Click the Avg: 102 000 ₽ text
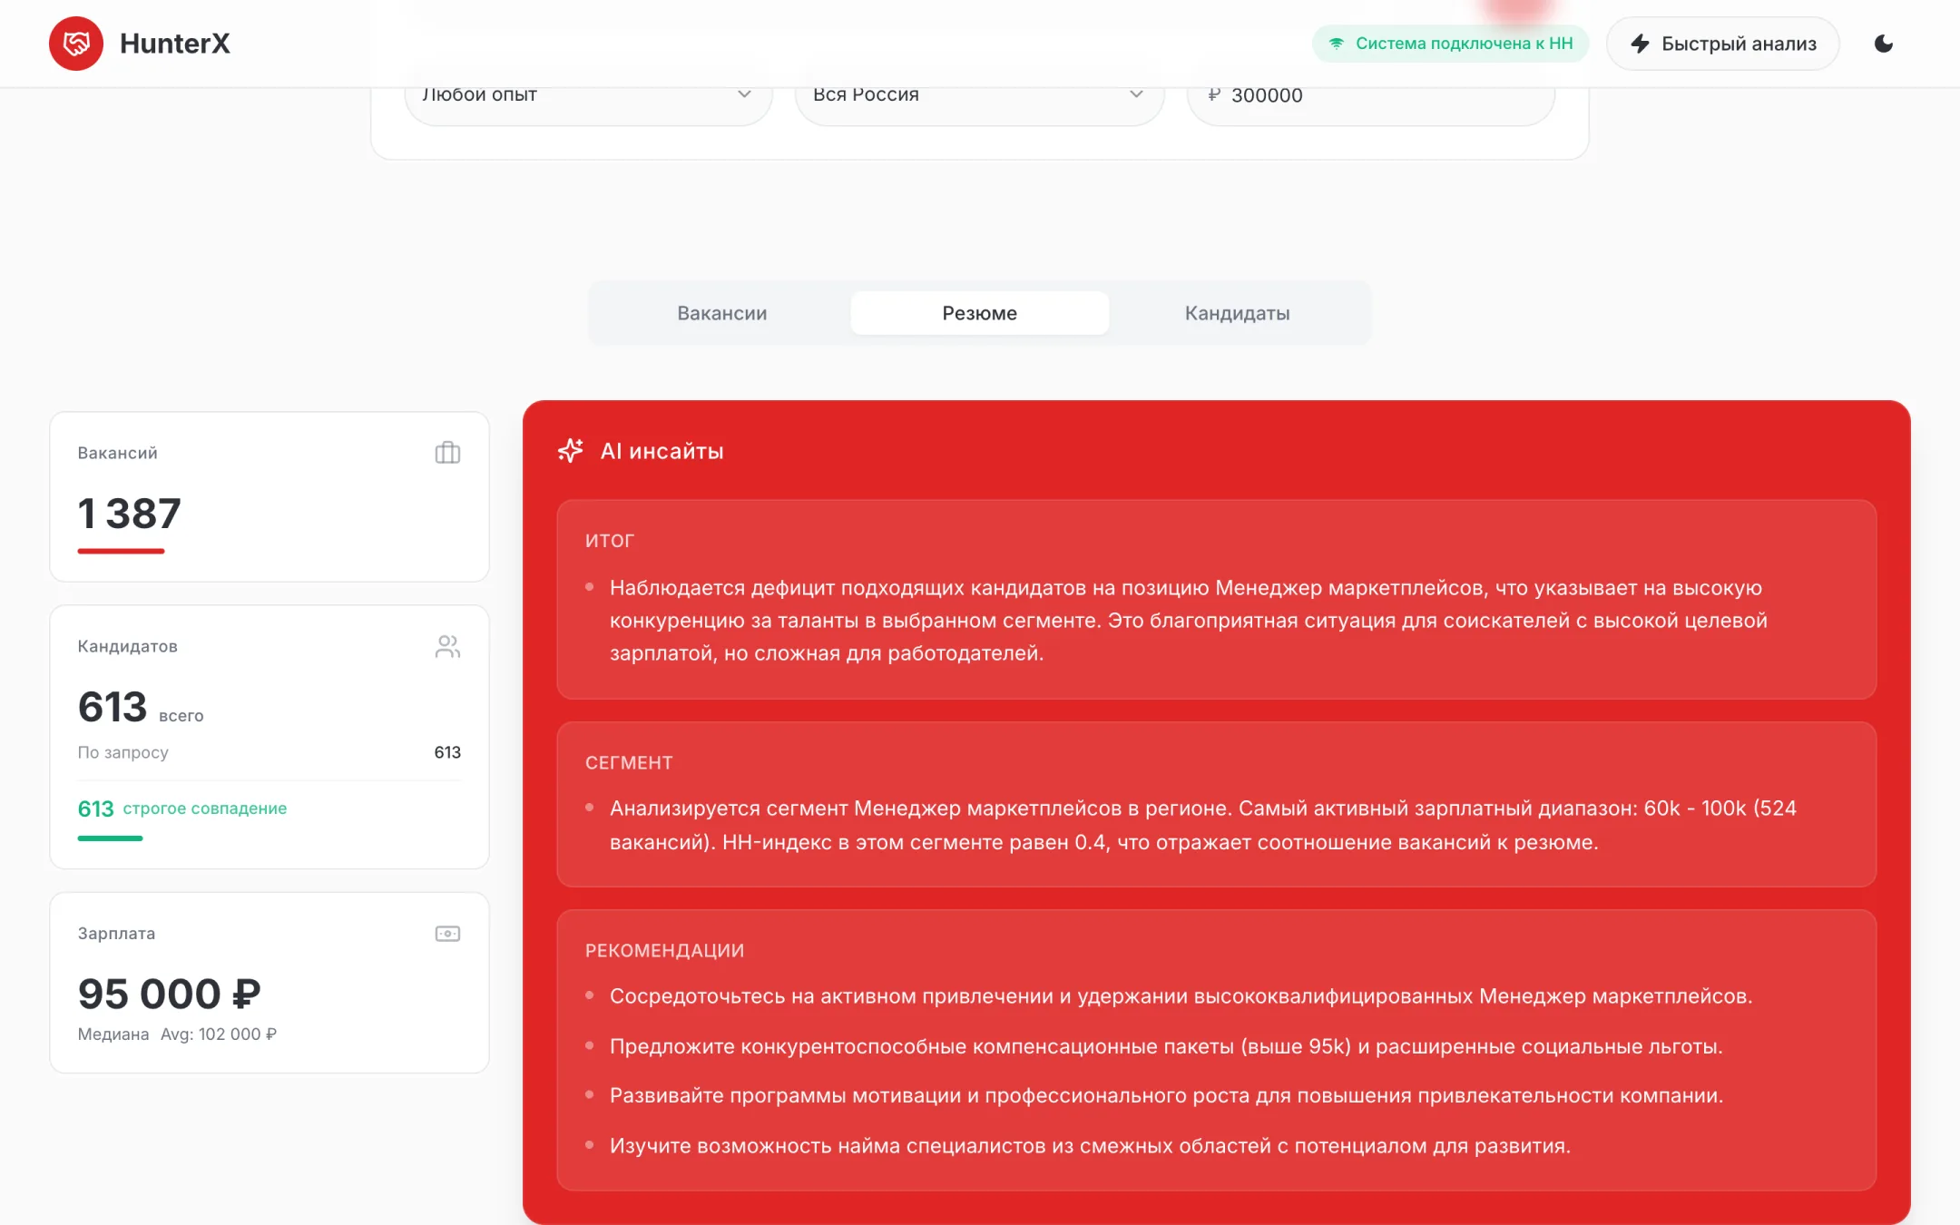Screen dimensions: 1960x1225 point(219,1034)
